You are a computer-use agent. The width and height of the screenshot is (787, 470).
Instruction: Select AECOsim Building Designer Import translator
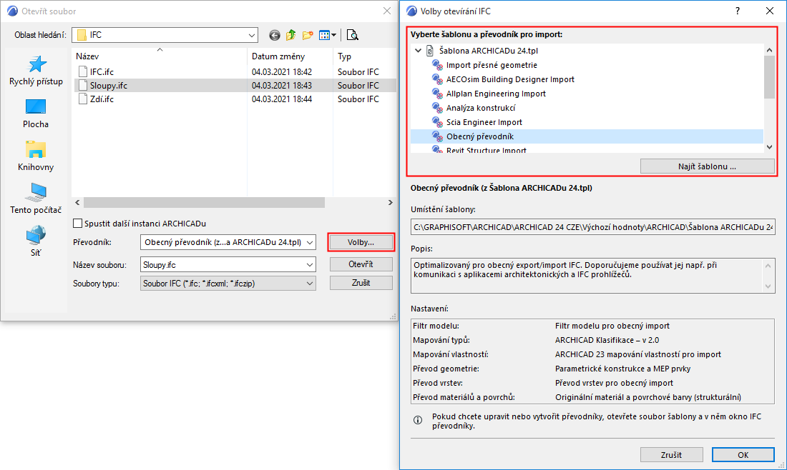[x=510, y=79]
